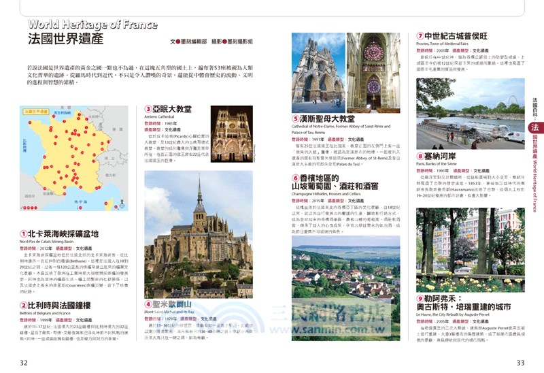This screenshot has width=544, height=373.
Task: Open the Seine riverbank photo
Action: (x=469, y=113)
